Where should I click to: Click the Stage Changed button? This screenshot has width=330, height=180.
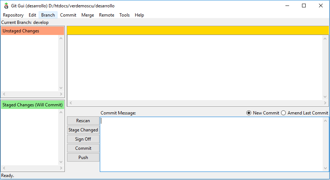[x=83, y=130]
